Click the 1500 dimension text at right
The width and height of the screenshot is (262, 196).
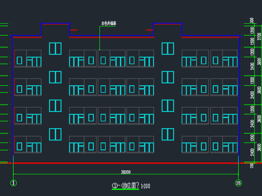tap(253, 41)
